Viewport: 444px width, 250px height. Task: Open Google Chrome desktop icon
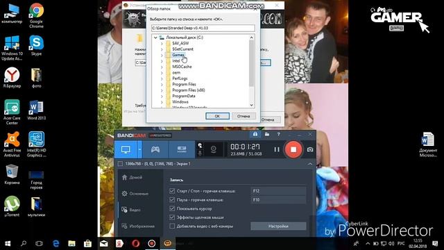36,15
